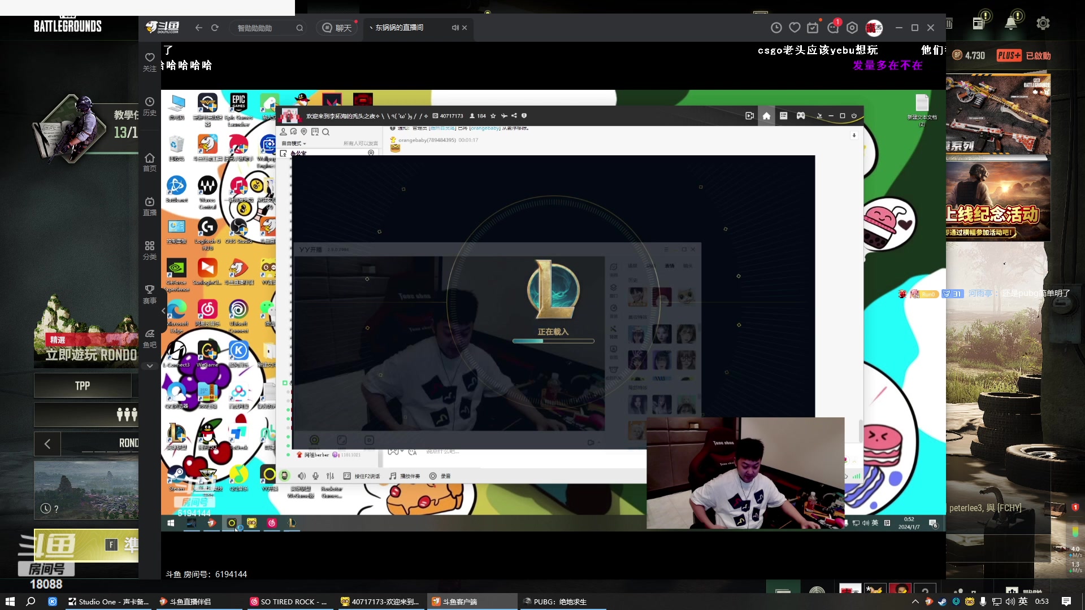The width and height of the screenshot is (1085, 610).
Task: Collapse Douyu sidebar with edge arrow
Action: coord(163,311)
